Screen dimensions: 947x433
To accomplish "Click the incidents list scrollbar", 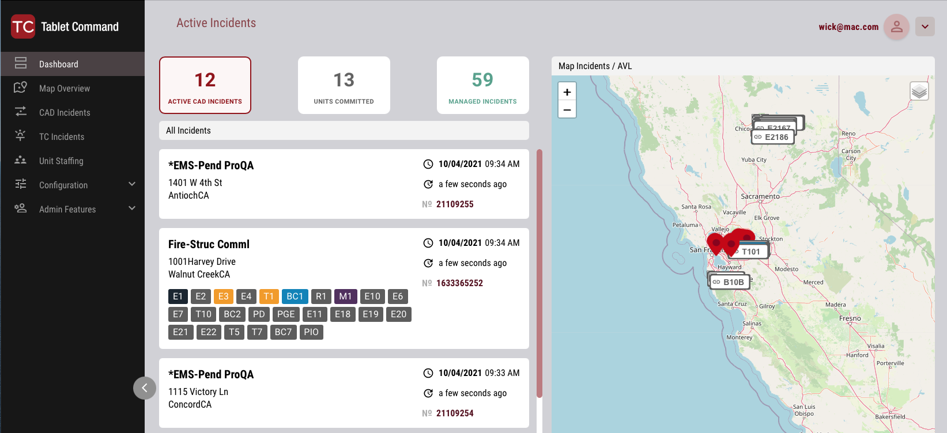I will tap(539, 274).
